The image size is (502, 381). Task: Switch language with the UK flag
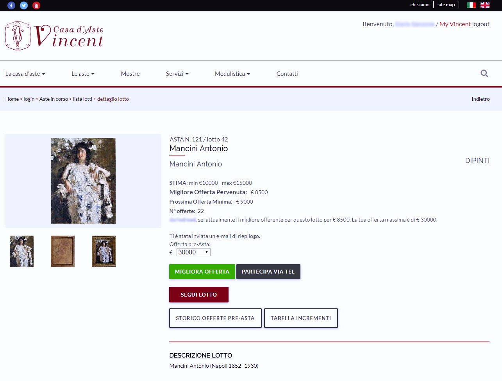tap(485, 5)
